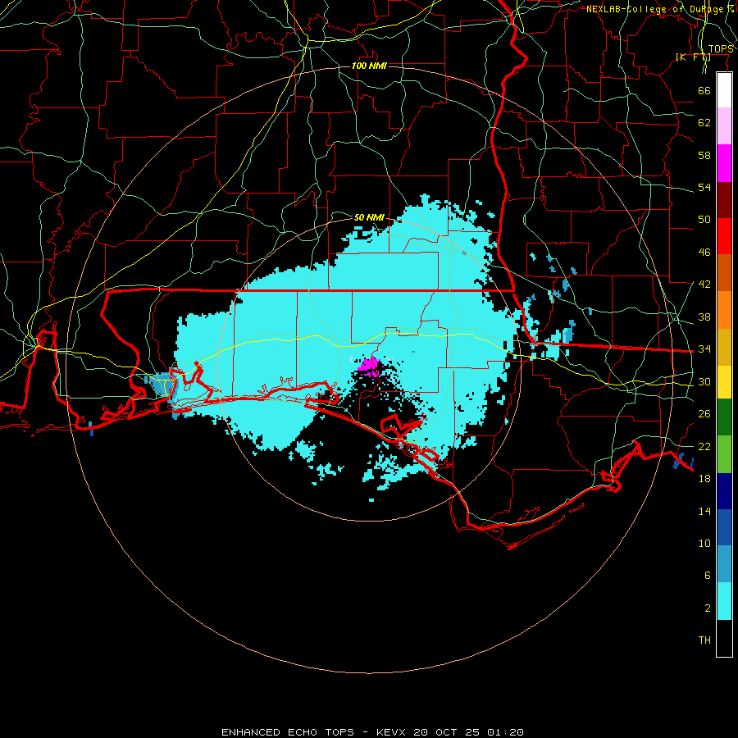Click the cyan 6 kft legend swatch
The width and height of the screenshot is (738, 738).
point(724,601)
